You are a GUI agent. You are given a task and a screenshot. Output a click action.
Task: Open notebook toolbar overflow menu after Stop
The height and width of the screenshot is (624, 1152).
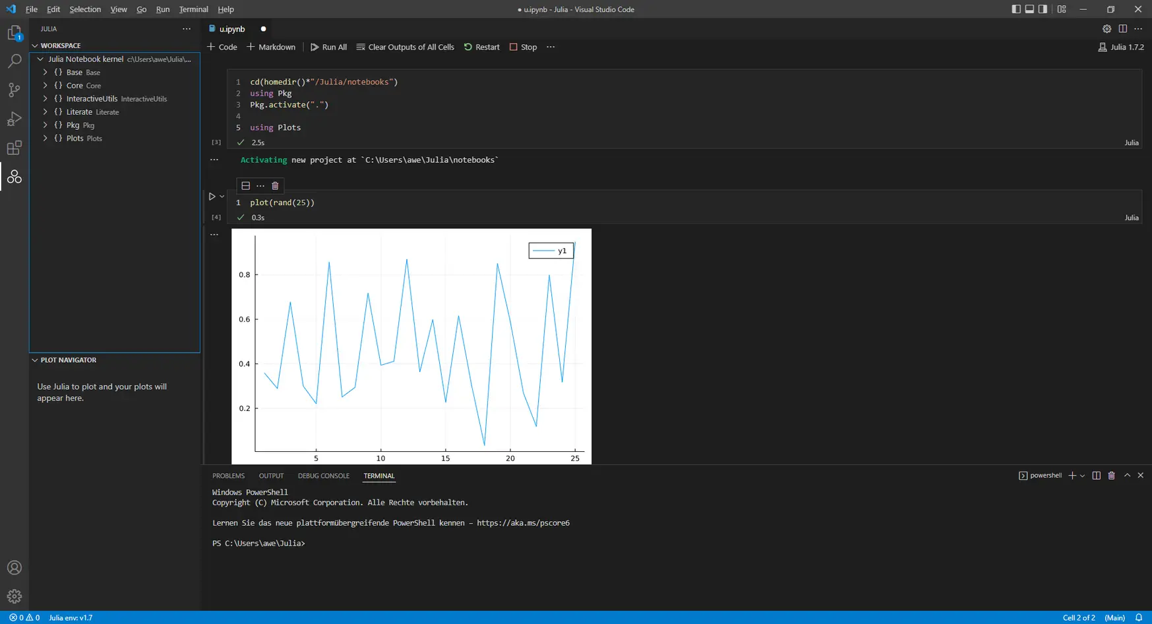click(551, 47)
